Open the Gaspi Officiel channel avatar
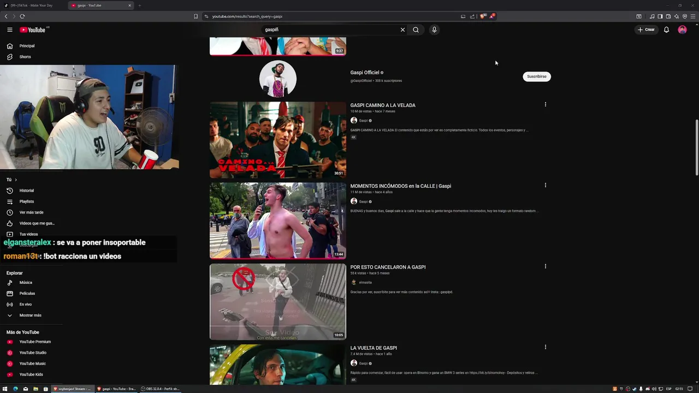699x393 pixels. click(x=278, y=79)
